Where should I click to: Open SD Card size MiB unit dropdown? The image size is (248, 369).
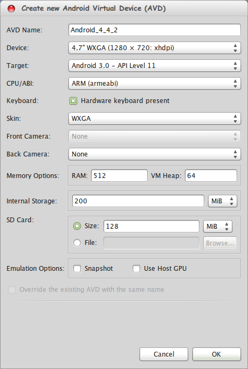(x=218, y=226)
